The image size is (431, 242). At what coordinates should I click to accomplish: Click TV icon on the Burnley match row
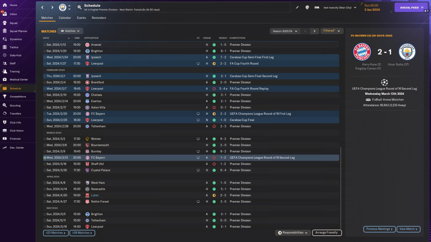tap(198, 152)
